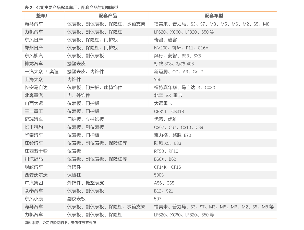
Task: Click the 副仪表板 cell in 东风小康 row
Action: pos(76,198)
